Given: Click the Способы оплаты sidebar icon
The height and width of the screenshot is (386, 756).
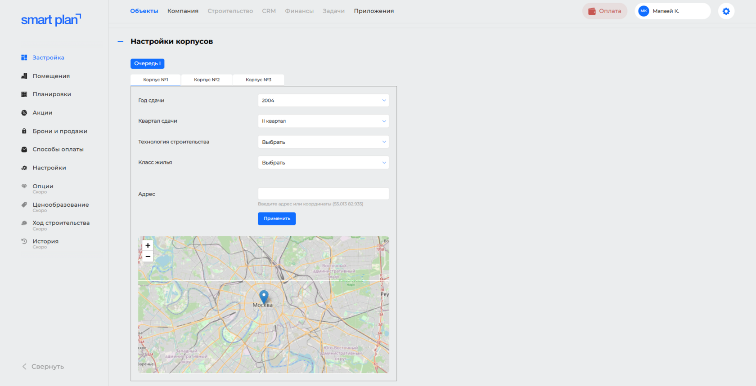Looking at the screenshot, I should 24,150.
